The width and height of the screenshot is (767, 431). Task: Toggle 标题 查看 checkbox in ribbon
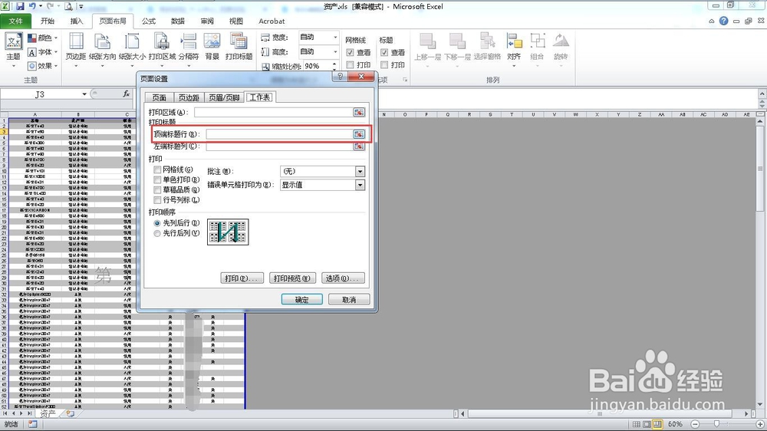(384, 52)
